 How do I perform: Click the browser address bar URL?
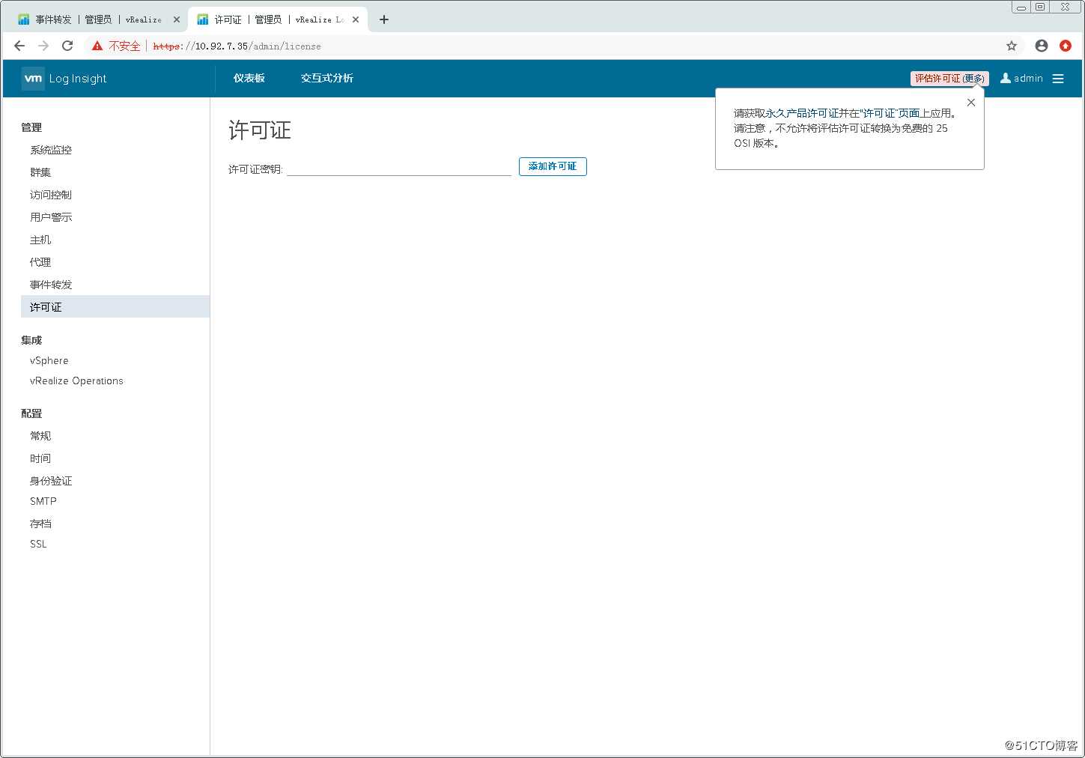237,46
